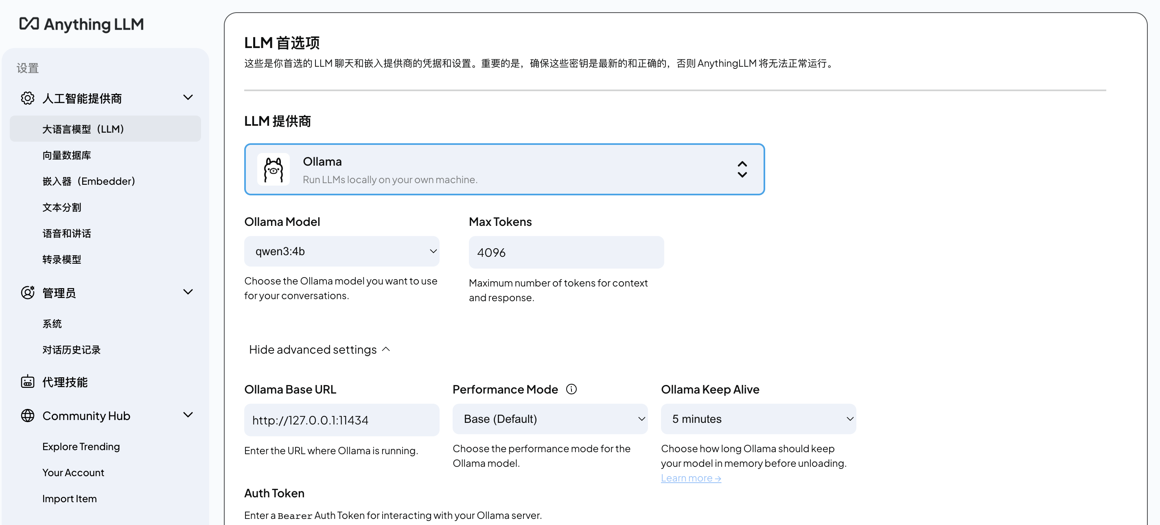
Task: Click the LLM 提供商 heading
Action: 278,121
